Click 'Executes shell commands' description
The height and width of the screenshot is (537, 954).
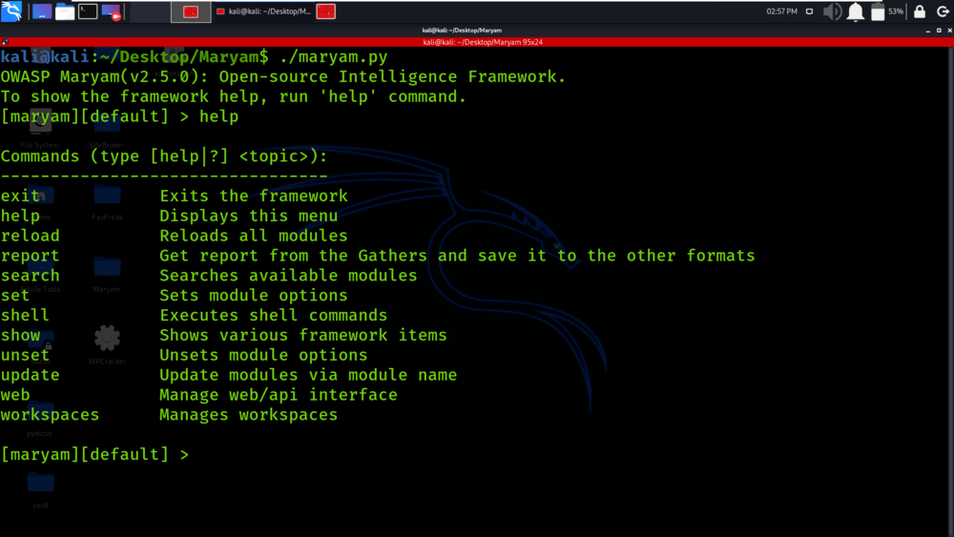point(273,315)
